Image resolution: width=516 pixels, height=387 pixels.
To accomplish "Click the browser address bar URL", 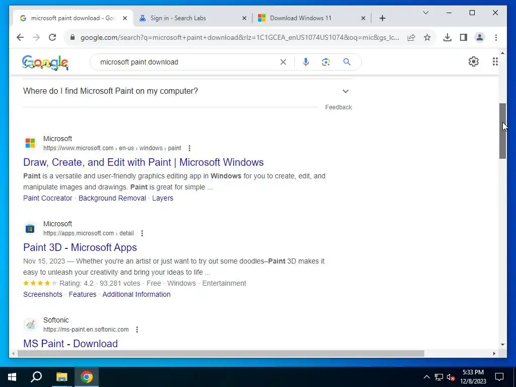I will [x=239, y=37].
